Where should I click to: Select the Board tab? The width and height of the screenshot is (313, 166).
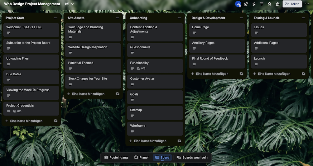point(162,157)
